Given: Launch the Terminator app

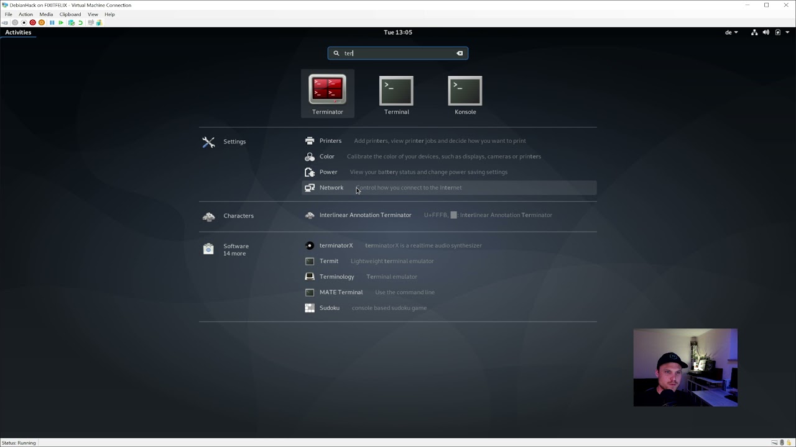Looking at the screenshot, I should click(x=328, y=94).
